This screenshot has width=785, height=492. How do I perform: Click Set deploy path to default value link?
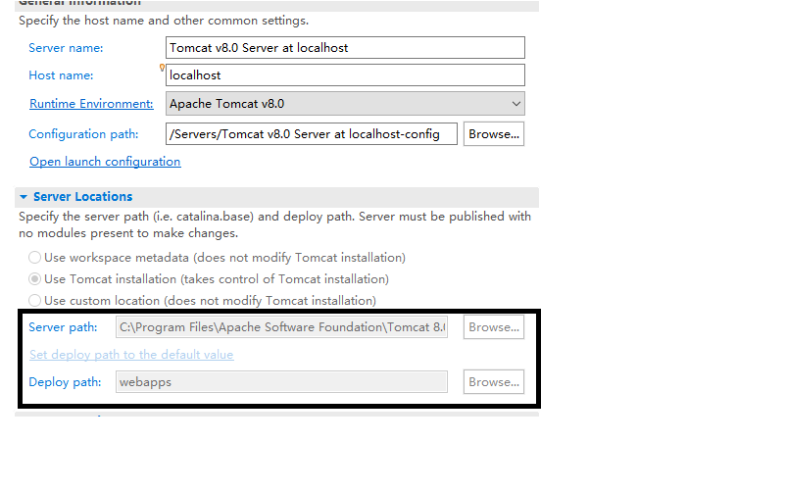tap(131, 355)
